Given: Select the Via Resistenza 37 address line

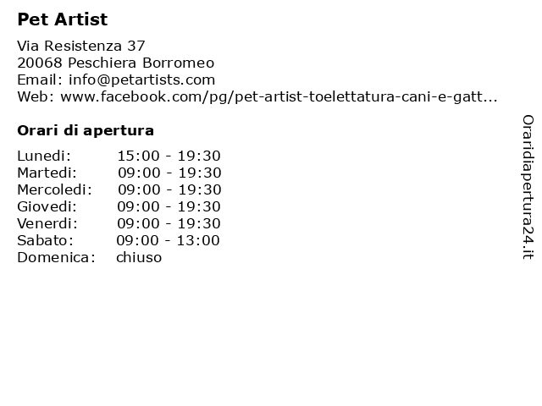Looking at the screenshot, I should click(81, 46).
